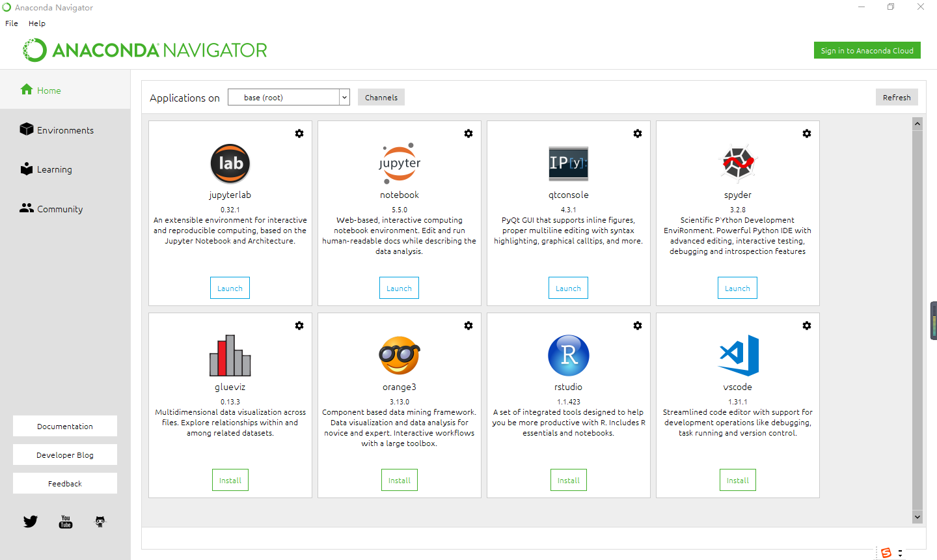Open the notebook gear options icon
This screenshot has width=937, height=560.
click(x=468, y=133)
